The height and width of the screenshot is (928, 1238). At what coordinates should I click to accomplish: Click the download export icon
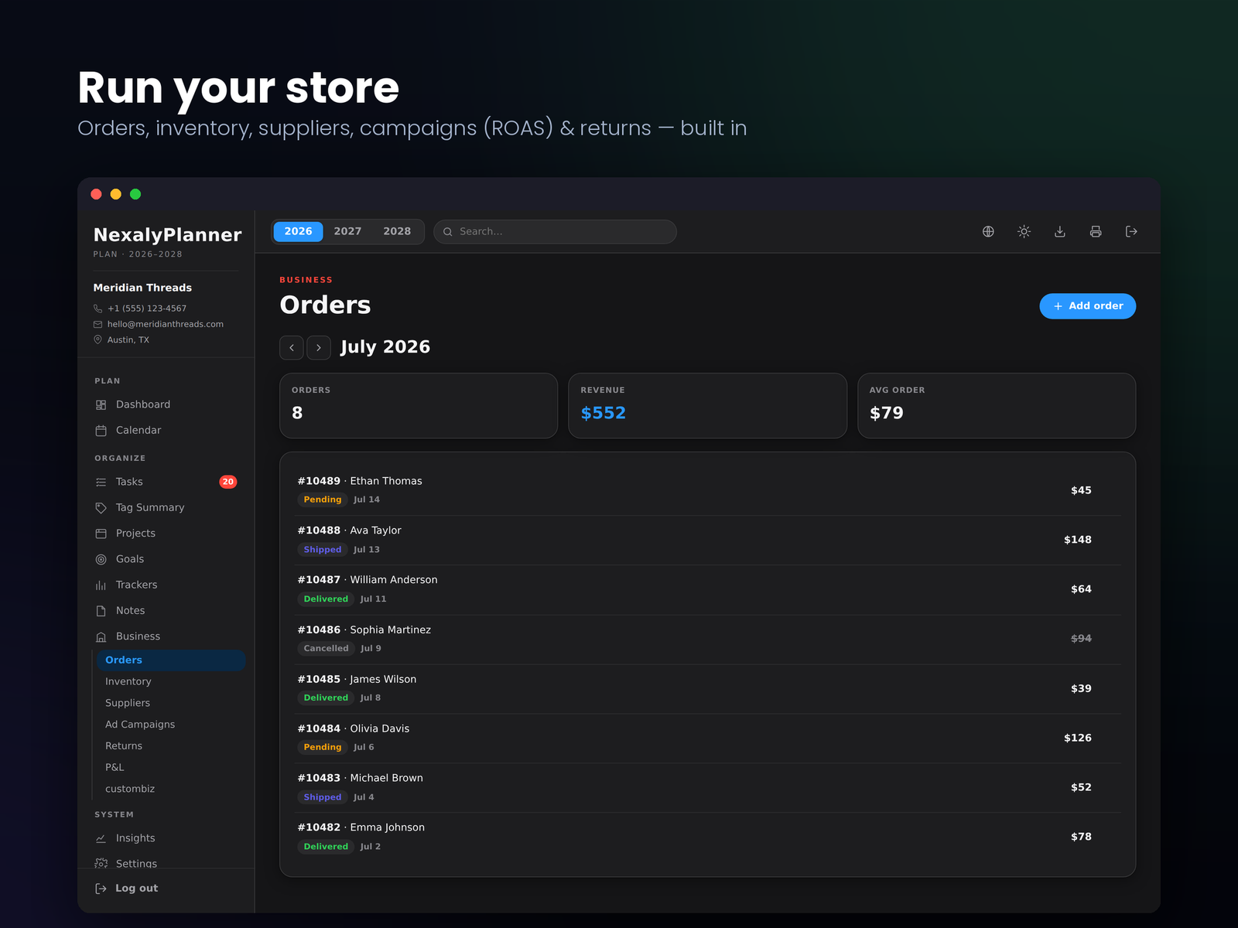click(1060, 231)
